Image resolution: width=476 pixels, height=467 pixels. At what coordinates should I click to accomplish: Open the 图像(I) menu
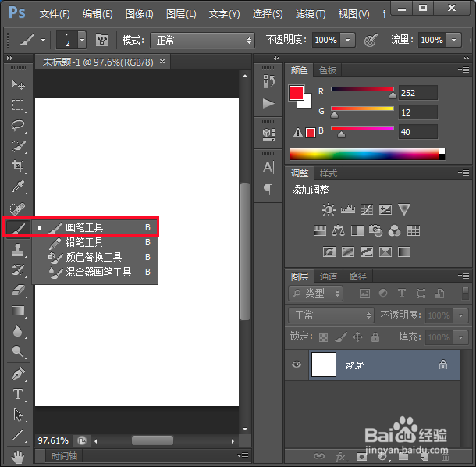click(140, 14)
